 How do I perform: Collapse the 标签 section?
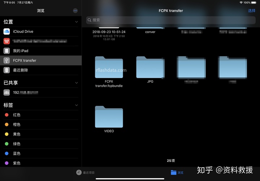[77, 105]
